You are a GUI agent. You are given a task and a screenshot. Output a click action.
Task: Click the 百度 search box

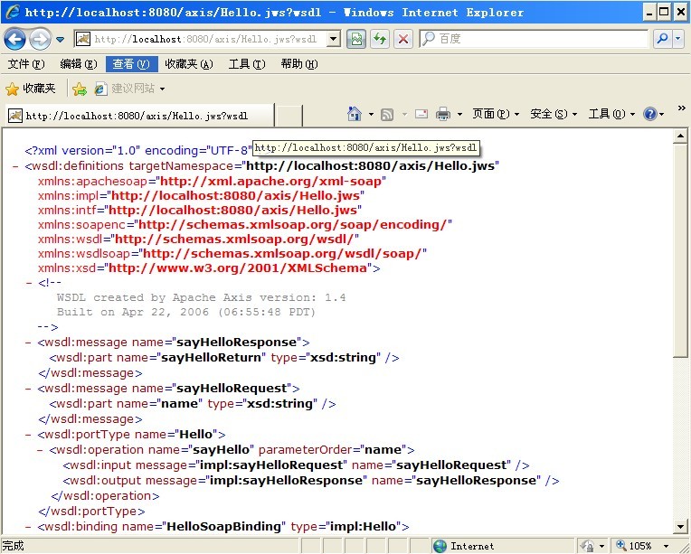click(x=534, y=39)
